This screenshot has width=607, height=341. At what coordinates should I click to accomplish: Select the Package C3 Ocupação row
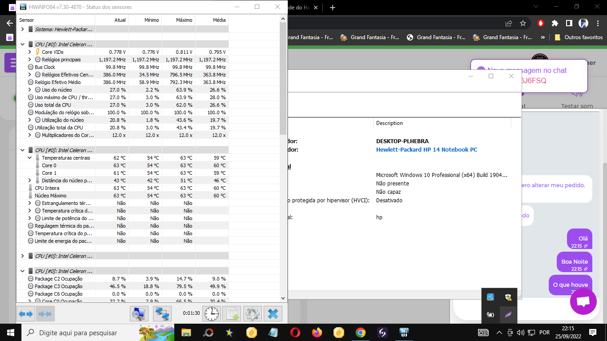pyautogui.click(x=123, y=286)
